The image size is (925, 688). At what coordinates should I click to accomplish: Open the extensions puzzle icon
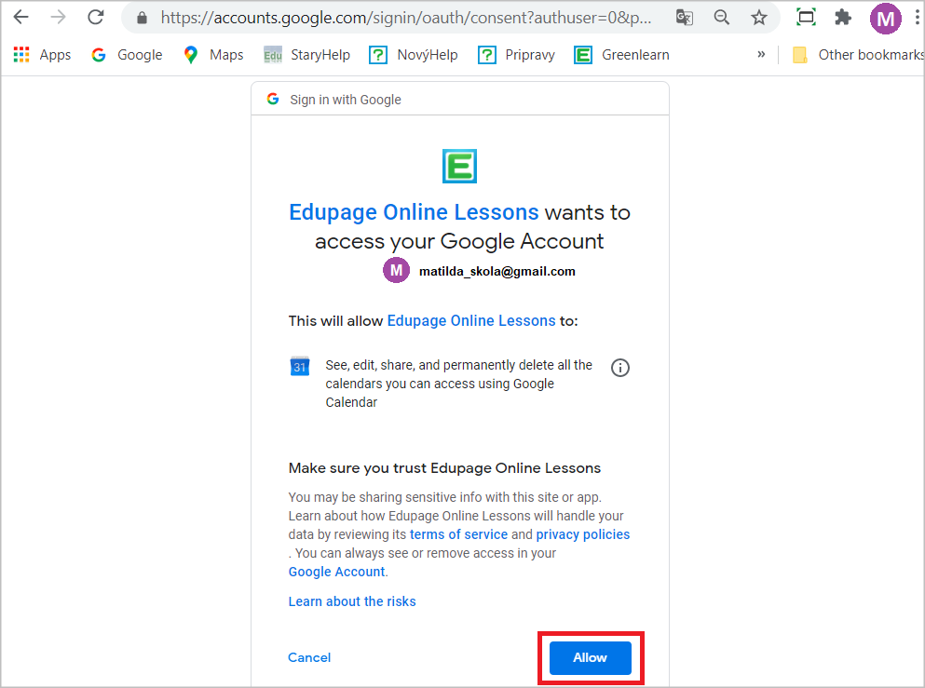843,18
